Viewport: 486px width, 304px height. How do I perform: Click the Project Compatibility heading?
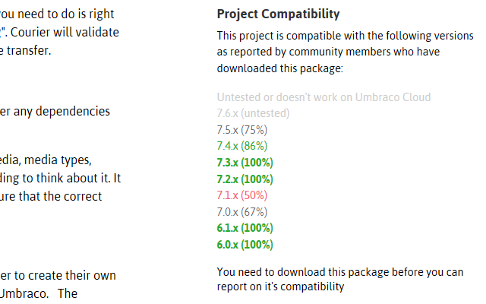278,14
